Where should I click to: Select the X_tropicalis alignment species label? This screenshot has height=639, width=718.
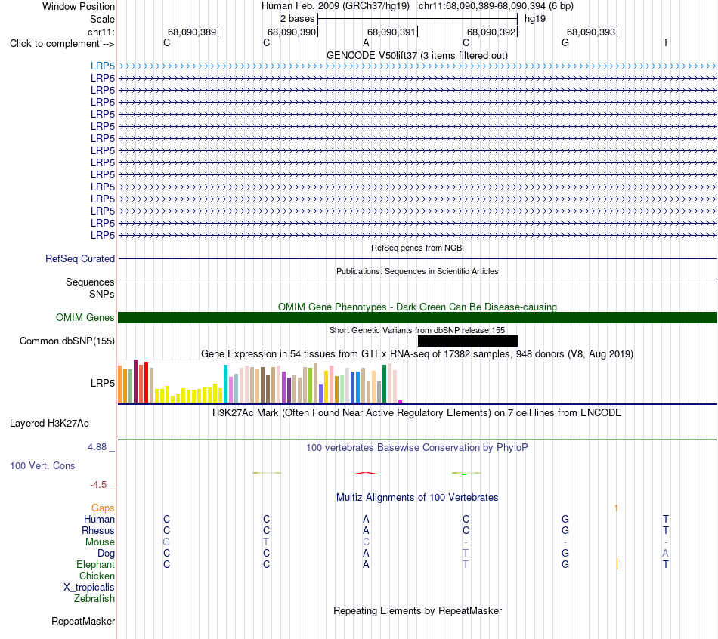[89, 588]
